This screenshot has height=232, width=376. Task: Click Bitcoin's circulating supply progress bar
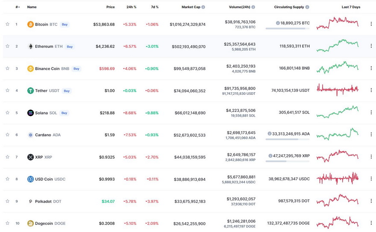tap(288, 29)
